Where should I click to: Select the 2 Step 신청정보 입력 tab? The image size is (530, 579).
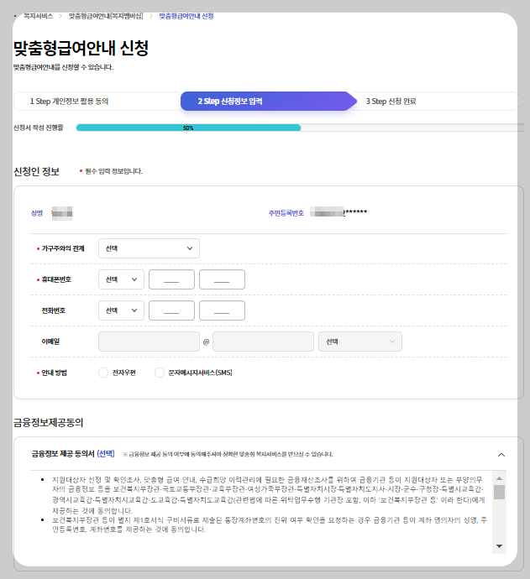point(268,102)
